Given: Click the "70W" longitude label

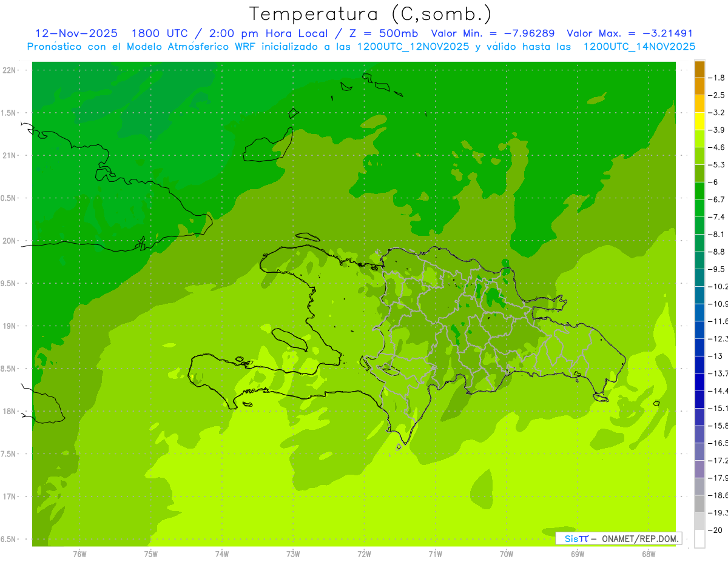Looking at the screenshot, I should 507,554.
